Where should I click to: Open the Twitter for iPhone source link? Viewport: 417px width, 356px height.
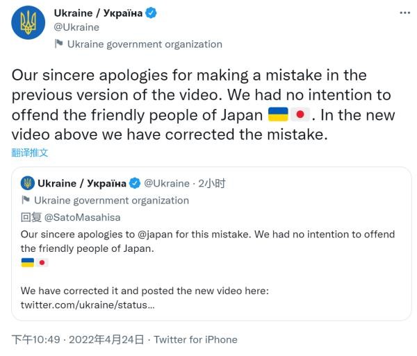(x=195, y=339)
